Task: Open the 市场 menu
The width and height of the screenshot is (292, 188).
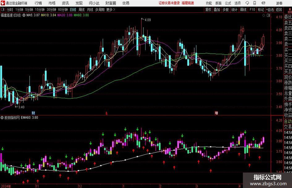Action: pyautogui.click(x=52, y=3)
